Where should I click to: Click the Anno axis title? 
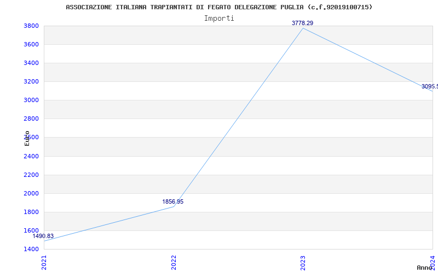click(424, 268)
